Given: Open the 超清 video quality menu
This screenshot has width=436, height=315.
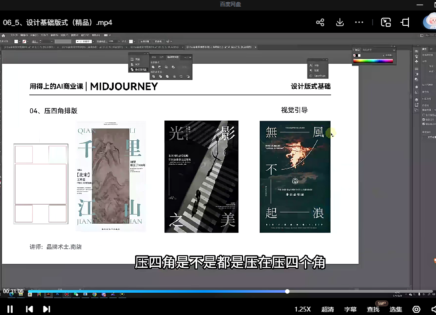Looking at the screenshot, I should click(x=328, y=309).
